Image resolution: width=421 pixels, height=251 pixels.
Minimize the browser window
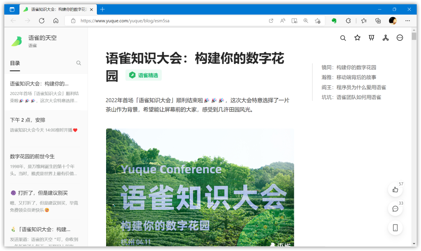click(379, 9)
